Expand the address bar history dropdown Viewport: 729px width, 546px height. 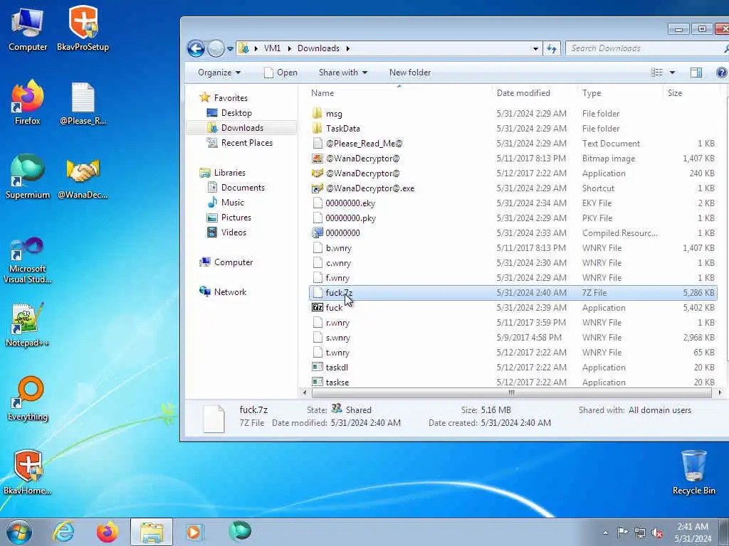pyautogui.click(x=535, y=48)
